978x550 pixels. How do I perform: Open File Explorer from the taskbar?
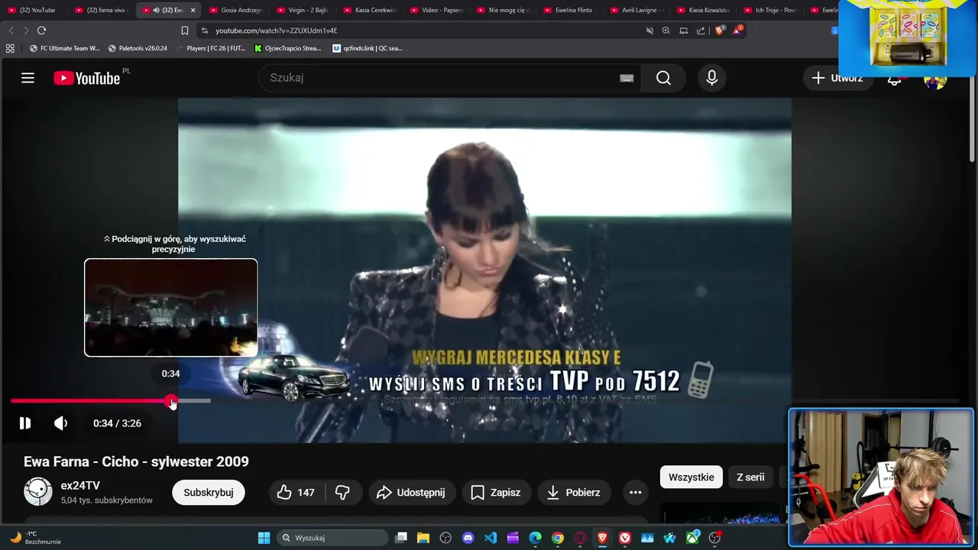[423, 538]
